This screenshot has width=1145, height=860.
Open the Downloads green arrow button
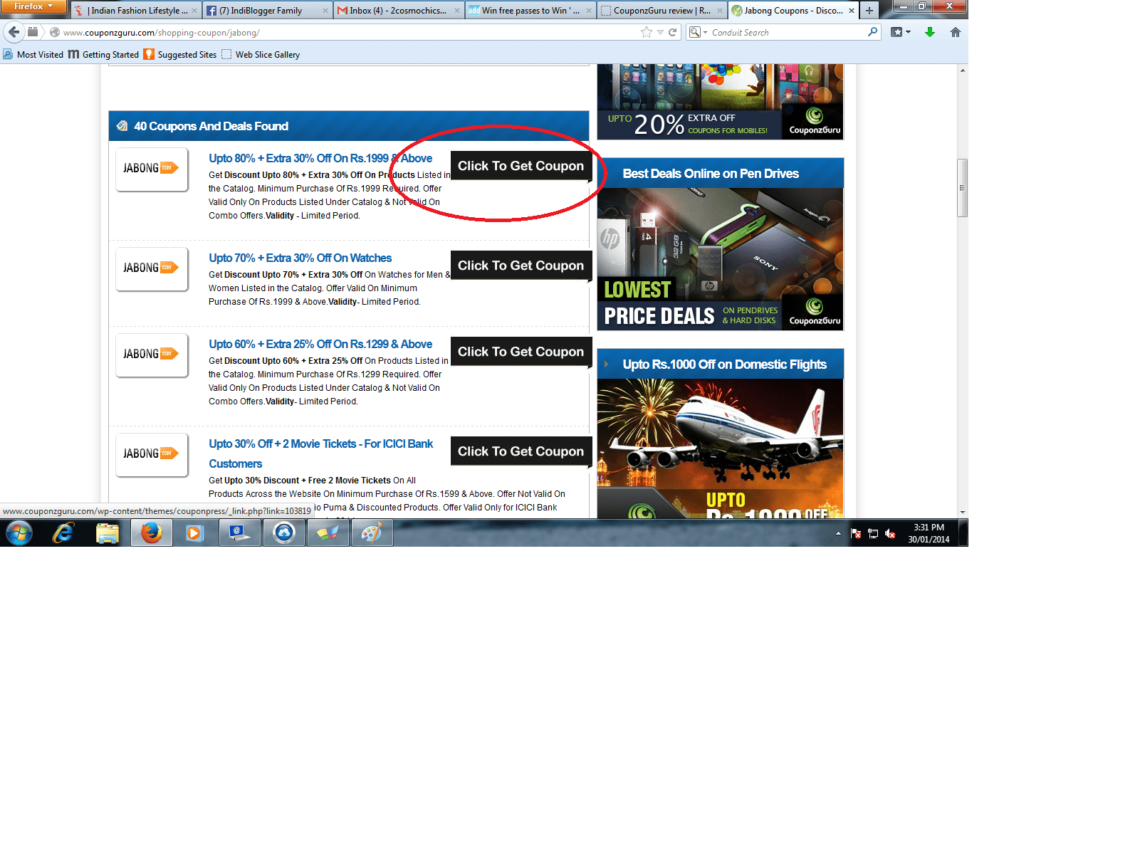(x=929, y=32)
